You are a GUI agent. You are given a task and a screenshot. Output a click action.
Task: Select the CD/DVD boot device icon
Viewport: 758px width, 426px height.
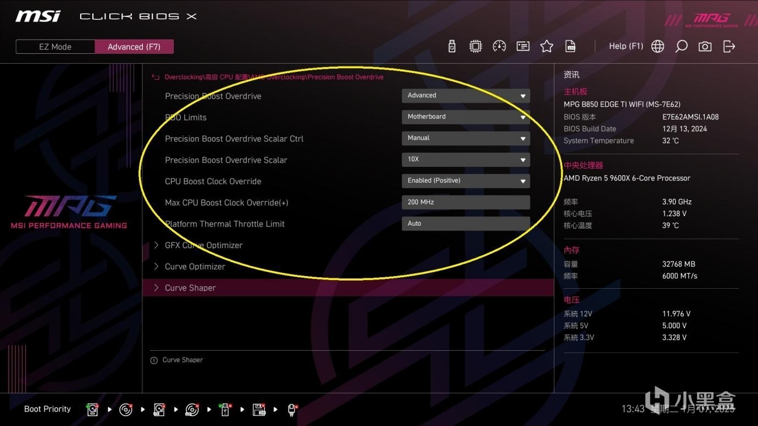(125, 410)
